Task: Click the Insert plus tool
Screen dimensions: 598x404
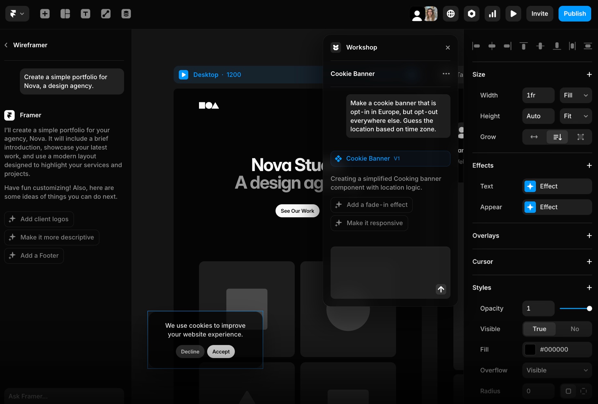Action: (45, 14)
